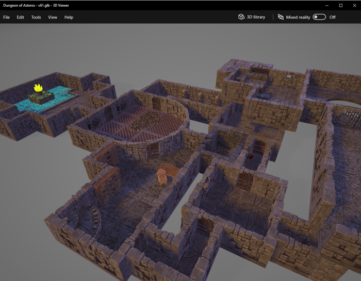Close the 3D Viewer window
Image resolution: width=361 pixels, height=281 pixels.
tap(355, 5)
